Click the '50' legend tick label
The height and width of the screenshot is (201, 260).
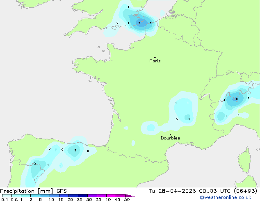coord(127,199)
